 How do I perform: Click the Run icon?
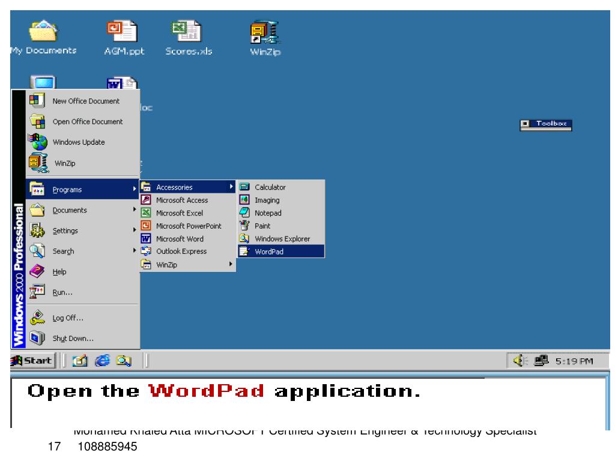coord(37,292)
